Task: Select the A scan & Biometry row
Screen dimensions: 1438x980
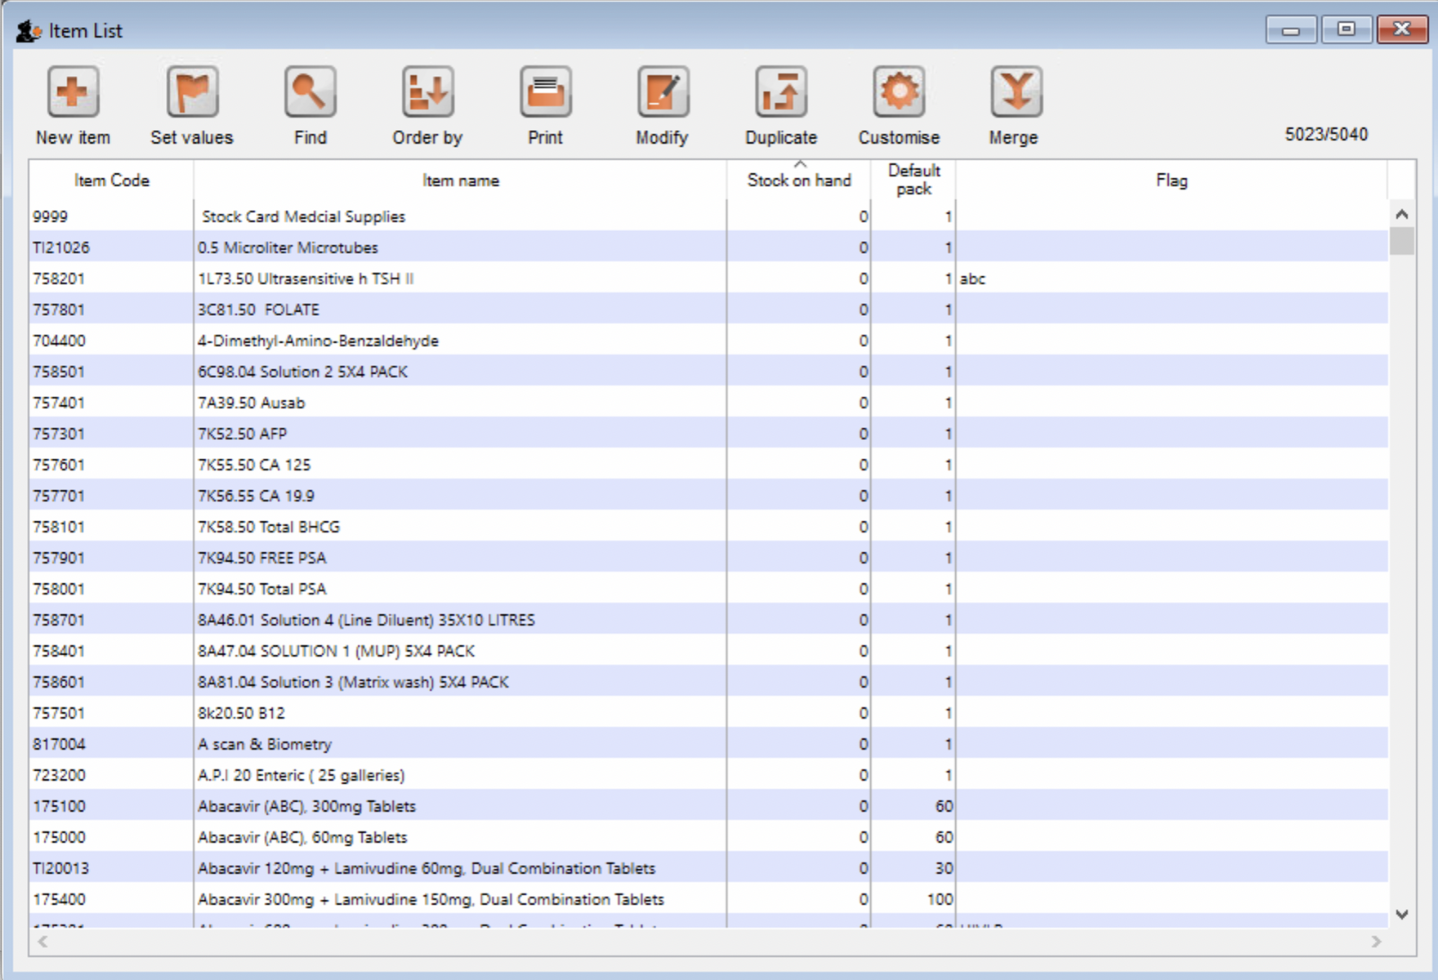Action: pos(265,744)
